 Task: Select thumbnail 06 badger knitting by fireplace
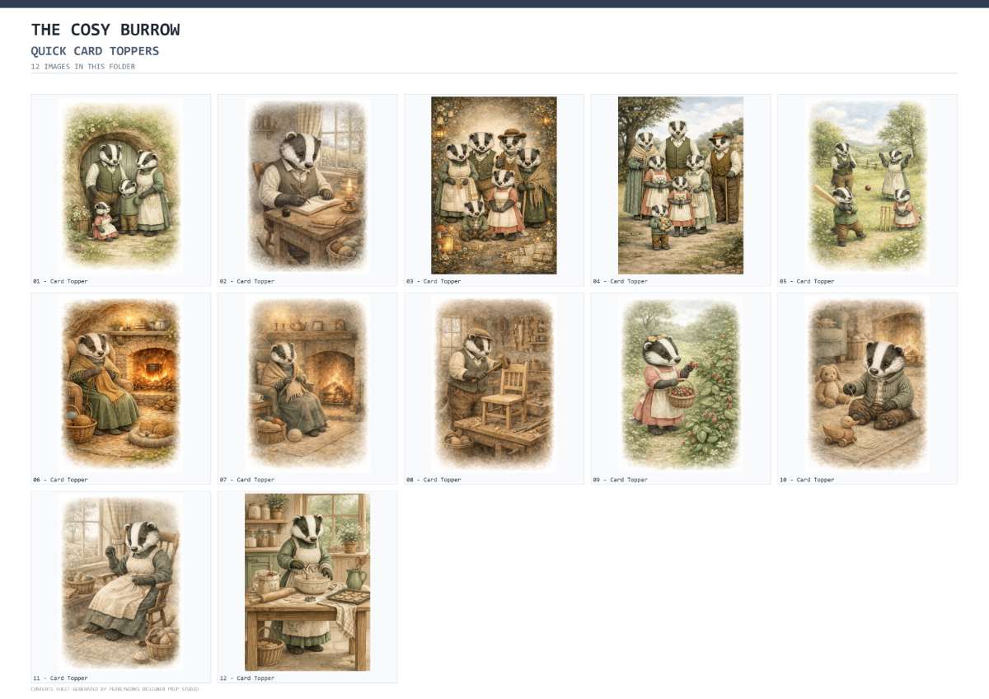click(x=121, y=384)
